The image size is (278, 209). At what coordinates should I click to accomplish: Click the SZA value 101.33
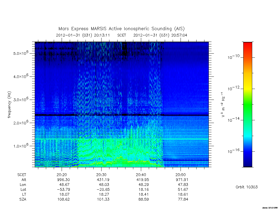(x=103, y=199)
